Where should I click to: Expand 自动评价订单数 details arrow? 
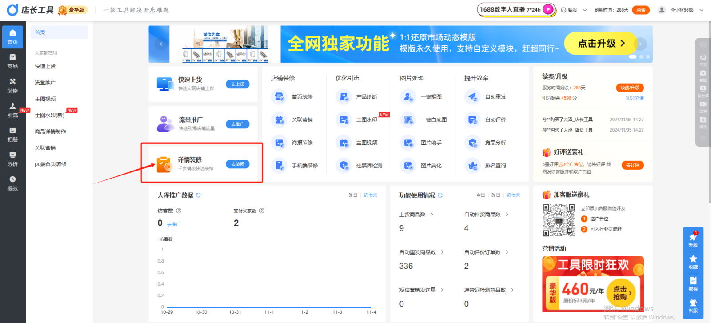click(x=507, y=252)
